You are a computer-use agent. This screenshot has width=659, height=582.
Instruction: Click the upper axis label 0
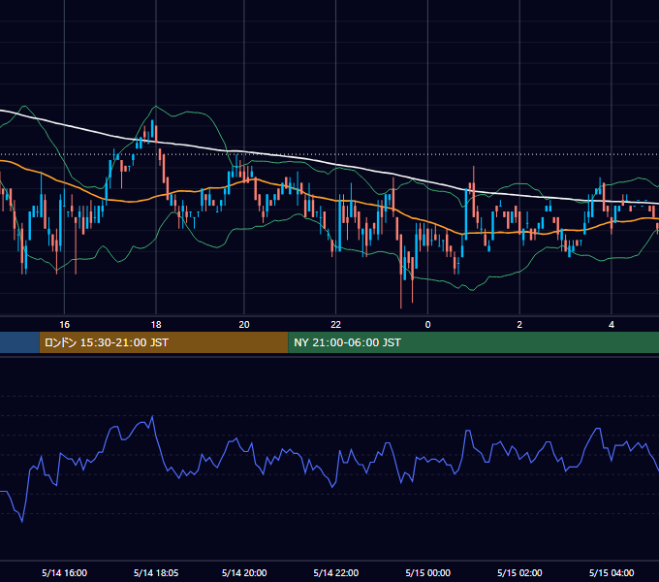click(427, 325)
